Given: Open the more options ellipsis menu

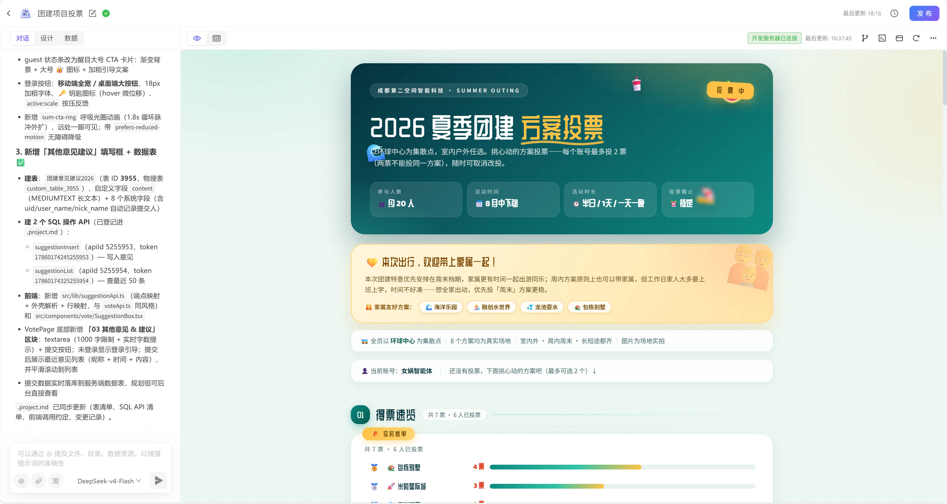Looking at the screenshot, I should (933, 38).
